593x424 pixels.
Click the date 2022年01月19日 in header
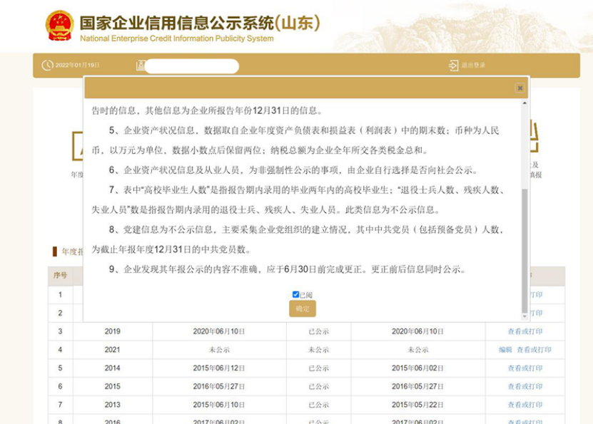pos(78,66)
